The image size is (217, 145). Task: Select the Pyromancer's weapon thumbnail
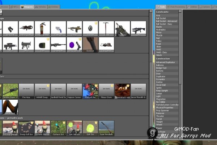(x=123, y=91)
